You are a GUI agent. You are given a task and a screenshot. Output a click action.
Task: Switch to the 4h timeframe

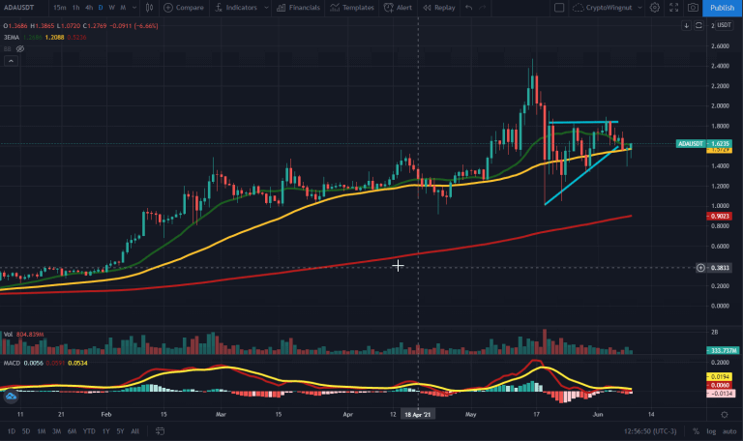click(89, 8)
